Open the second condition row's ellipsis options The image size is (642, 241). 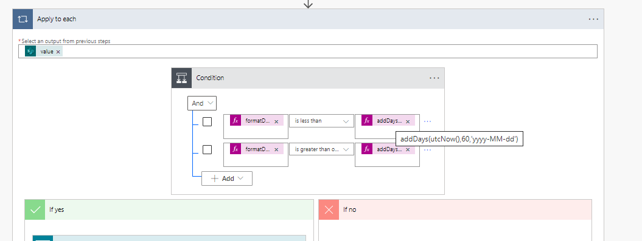(427, 150)
